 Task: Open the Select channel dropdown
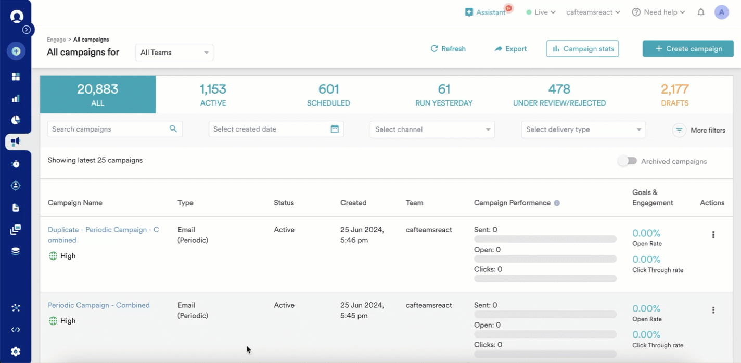tap(432, 129)
